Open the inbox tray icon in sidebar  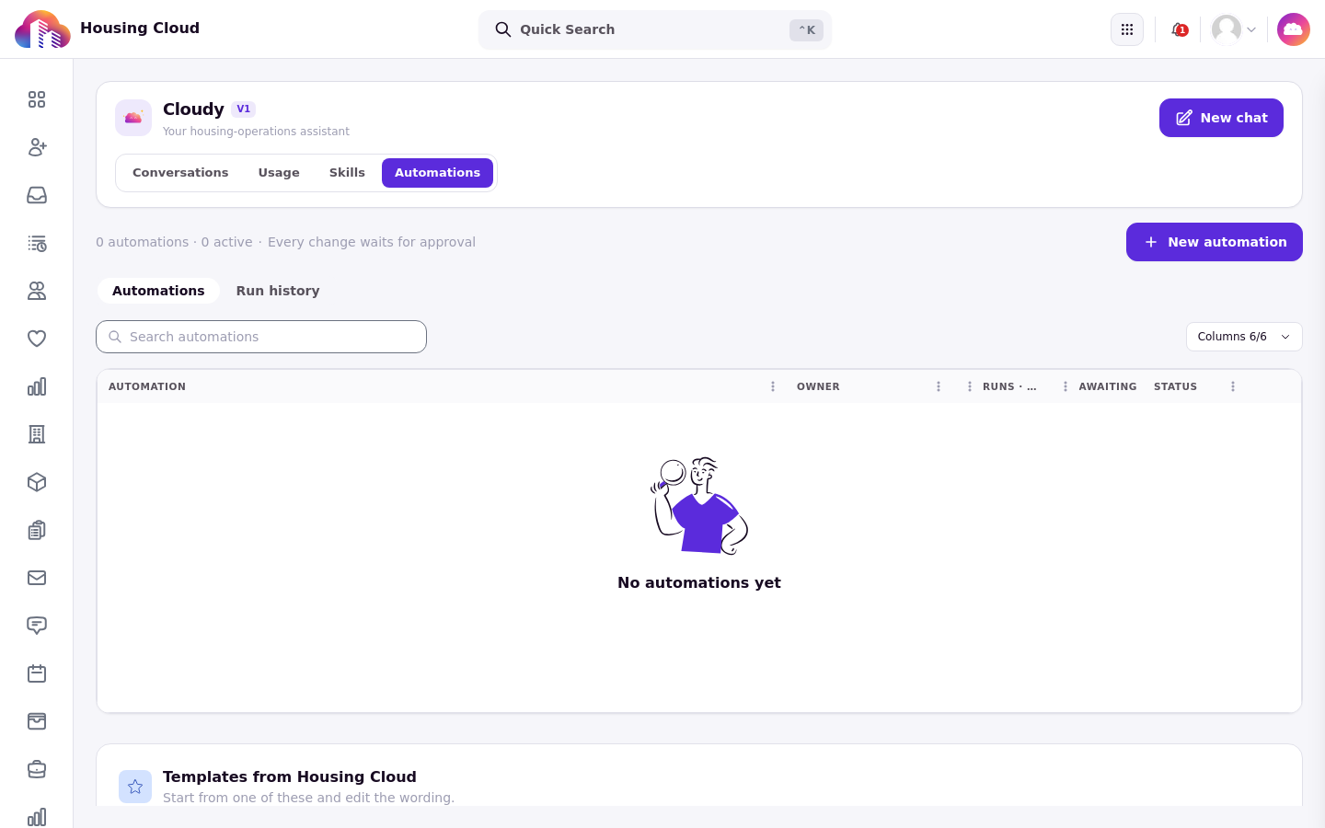click(37, 195)
